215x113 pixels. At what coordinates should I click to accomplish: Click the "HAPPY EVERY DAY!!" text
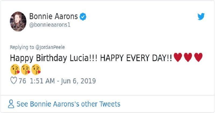click(136, 58)
